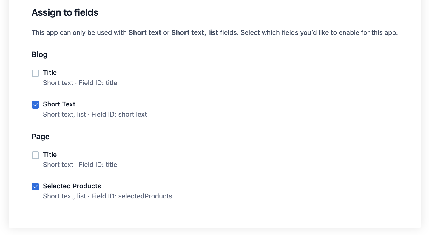Viewport: 429px width, 235px height.
Task: Click the Page content type heading
Action: pos(40,137)
